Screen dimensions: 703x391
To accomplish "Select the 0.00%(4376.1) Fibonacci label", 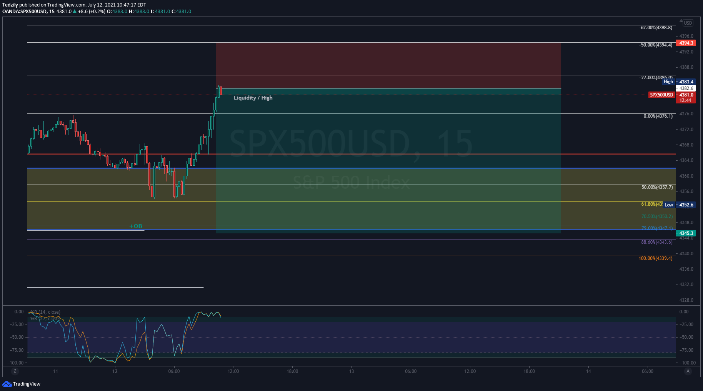I will (x=658, y=116).
